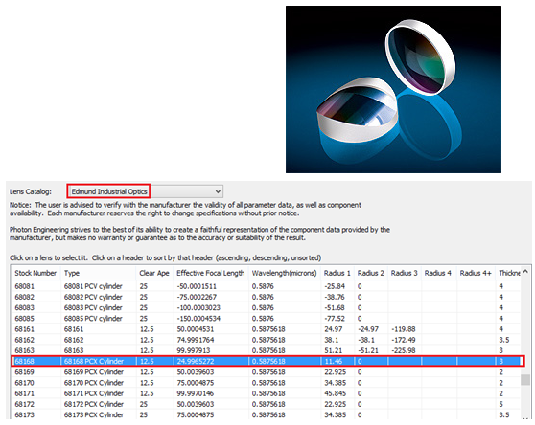Screen dimensions: 535x425
Task: Select lens row 68168 PCX Cylinder
Action: (267, 361)
